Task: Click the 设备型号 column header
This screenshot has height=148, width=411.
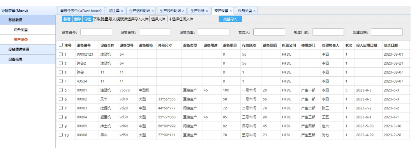Action: 127,45
